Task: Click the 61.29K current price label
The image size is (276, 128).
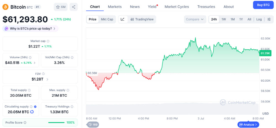Action: [265, 53]
